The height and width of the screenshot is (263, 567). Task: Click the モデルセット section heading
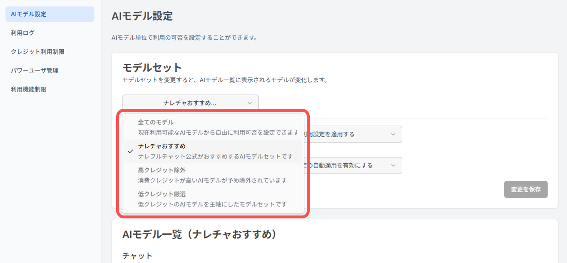click(152, 68)
